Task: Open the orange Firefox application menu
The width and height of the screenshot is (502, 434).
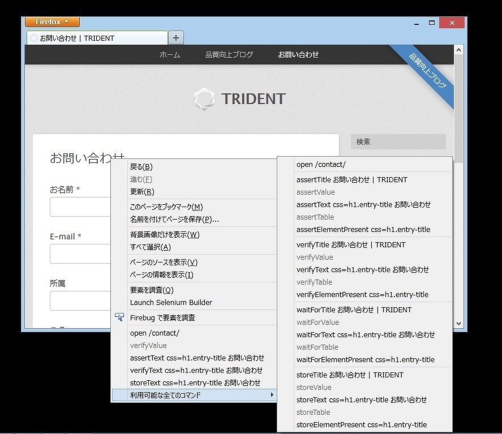Action: [52, 22]
